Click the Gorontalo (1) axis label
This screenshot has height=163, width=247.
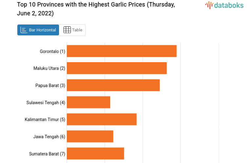click(x=52, y=51)
